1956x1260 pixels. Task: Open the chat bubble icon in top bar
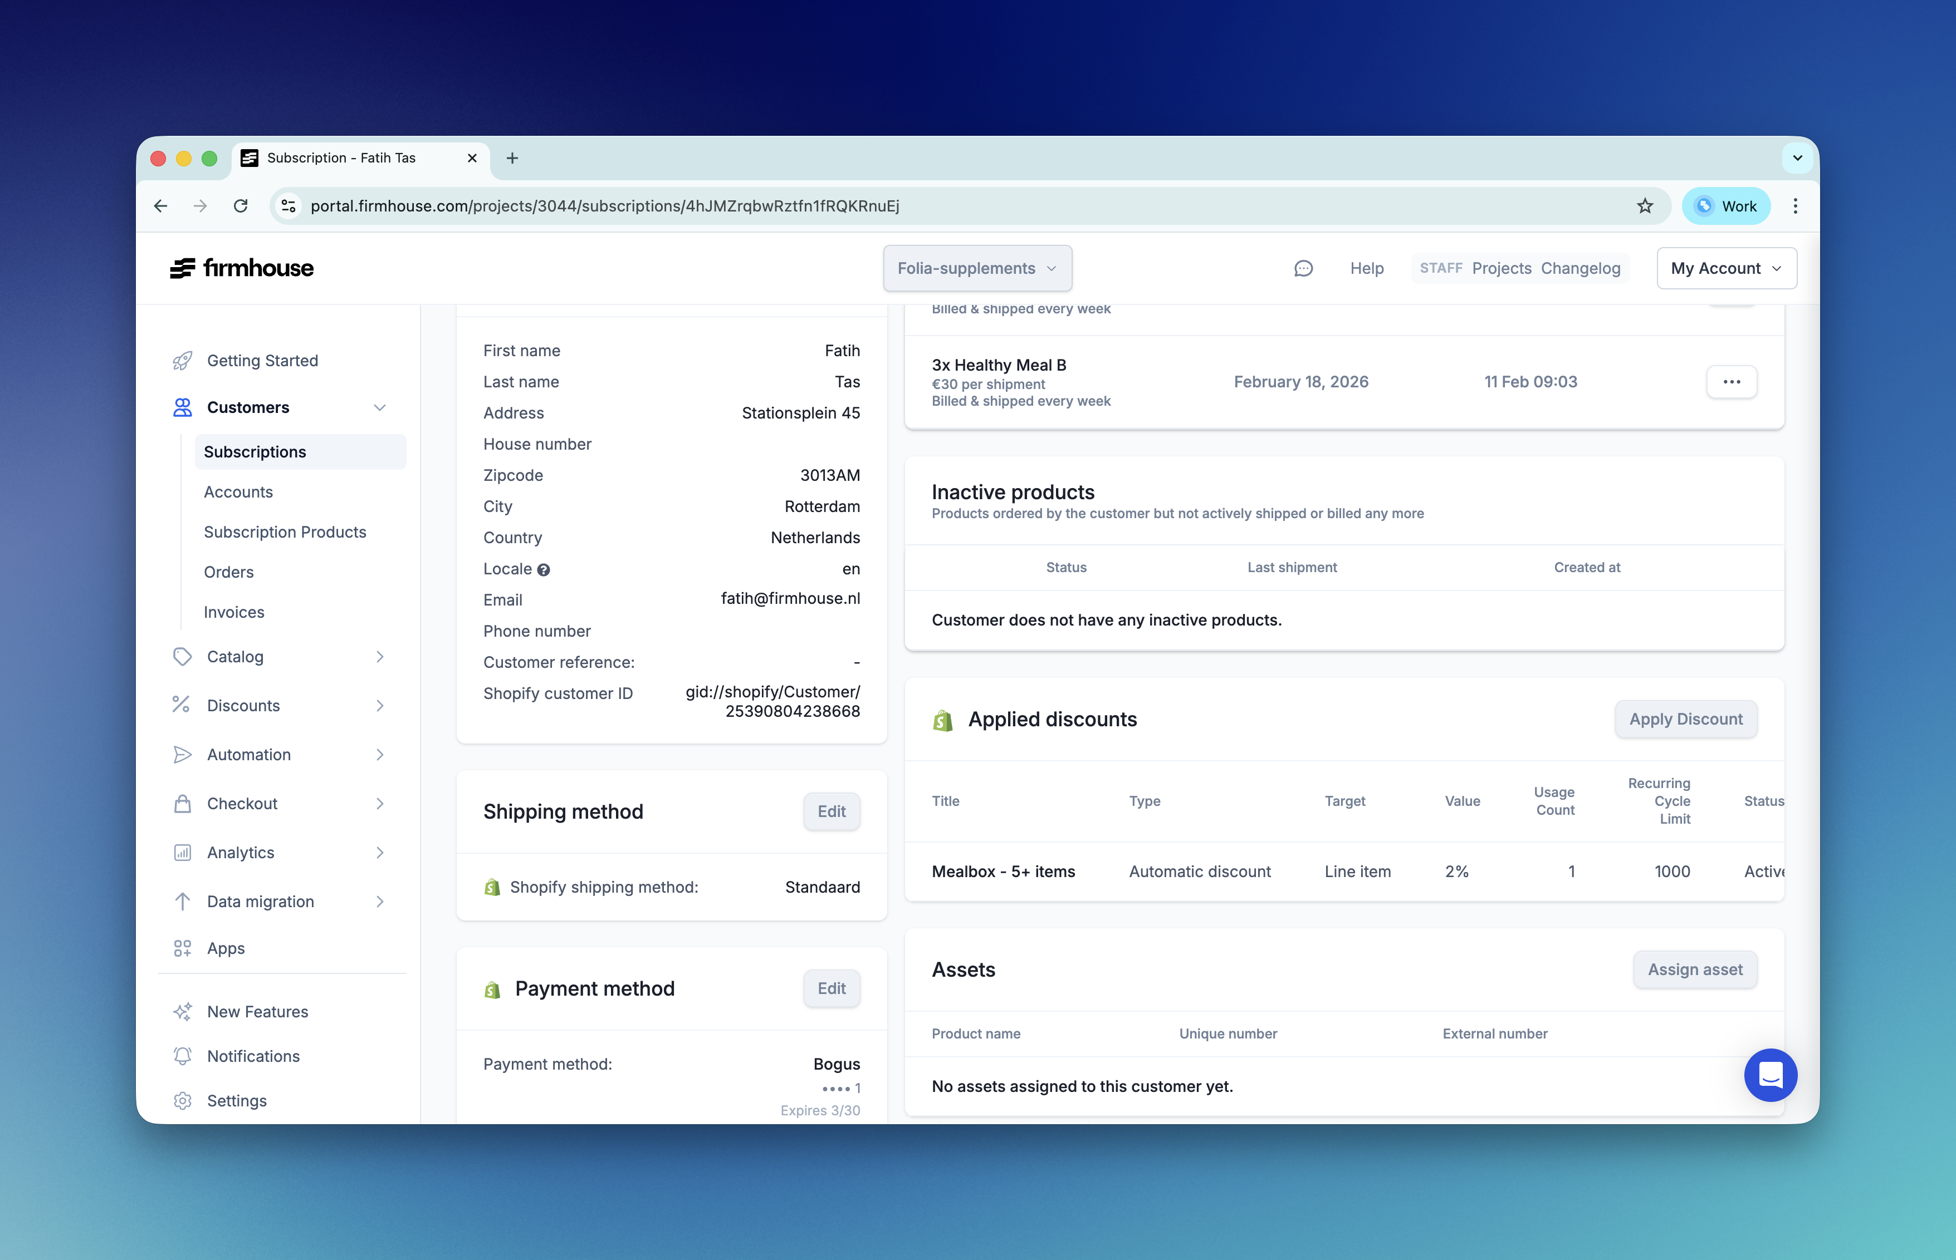point(1303,268)
